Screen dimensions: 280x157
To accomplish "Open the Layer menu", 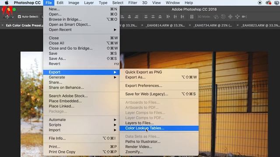I will [89, 3].
